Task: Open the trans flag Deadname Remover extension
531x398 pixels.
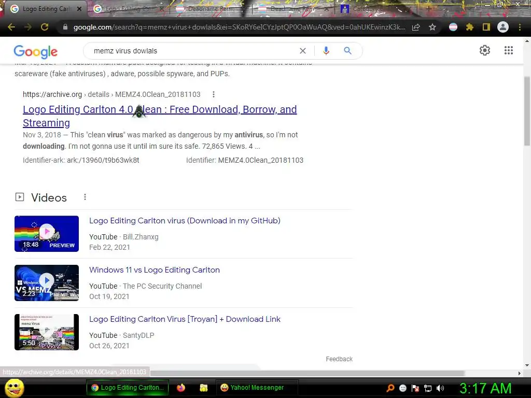Action: tap(453, 27)
